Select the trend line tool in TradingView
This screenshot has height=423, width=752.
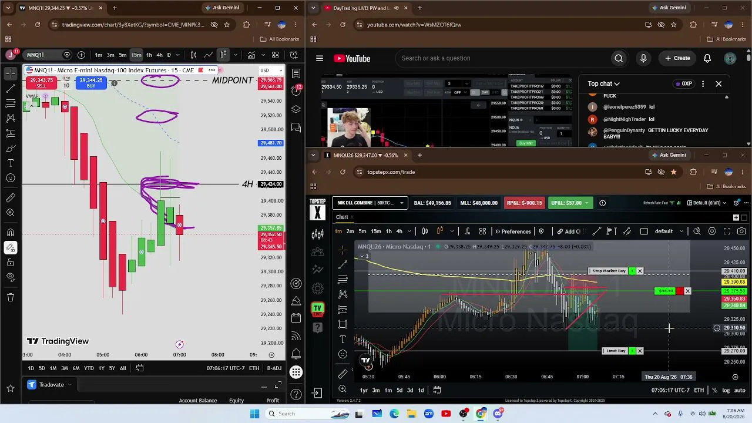click(x=11, y=88)
